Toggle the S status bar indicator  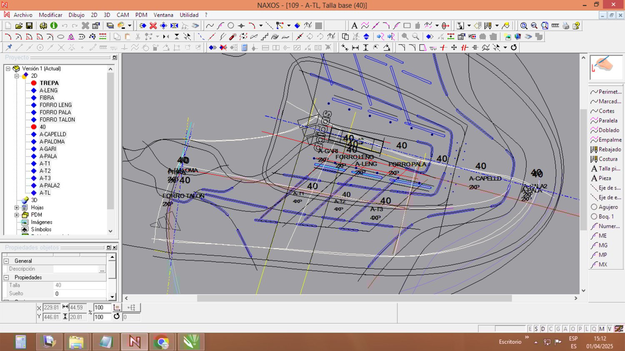point(536,329)
